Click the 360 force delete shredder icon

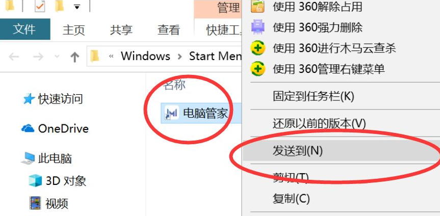pyautogui.click(x=257, y=28)
